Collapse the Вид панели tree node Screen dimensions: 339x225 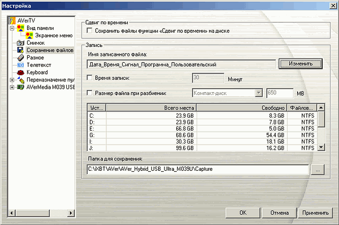tap(12, 28)
